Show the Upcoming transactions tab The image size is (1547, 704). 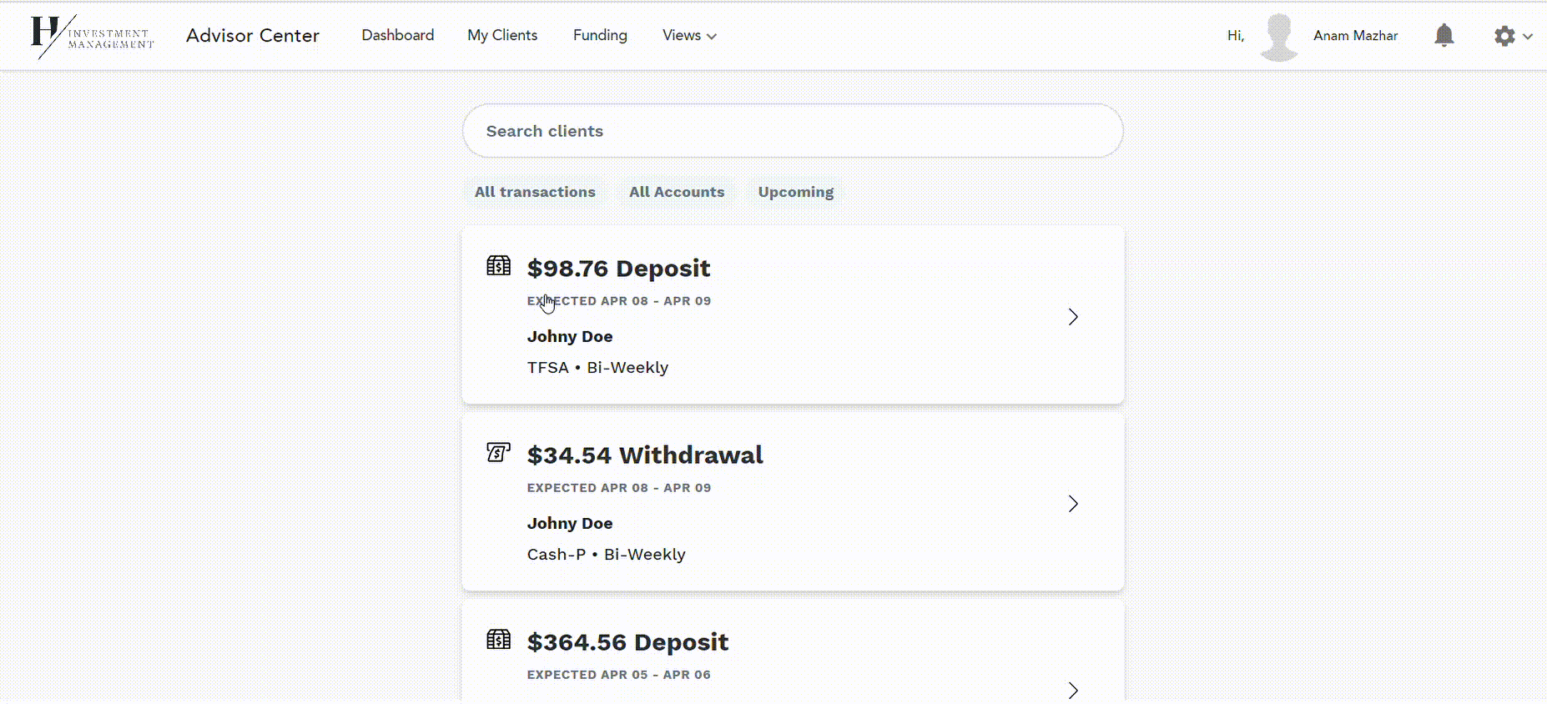pyautogui.click(x=795, y=192)
